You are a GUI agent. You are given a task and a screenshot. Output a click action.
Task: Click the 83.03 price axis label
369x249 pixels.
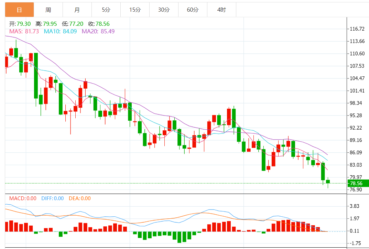click(x=356, y=165)
